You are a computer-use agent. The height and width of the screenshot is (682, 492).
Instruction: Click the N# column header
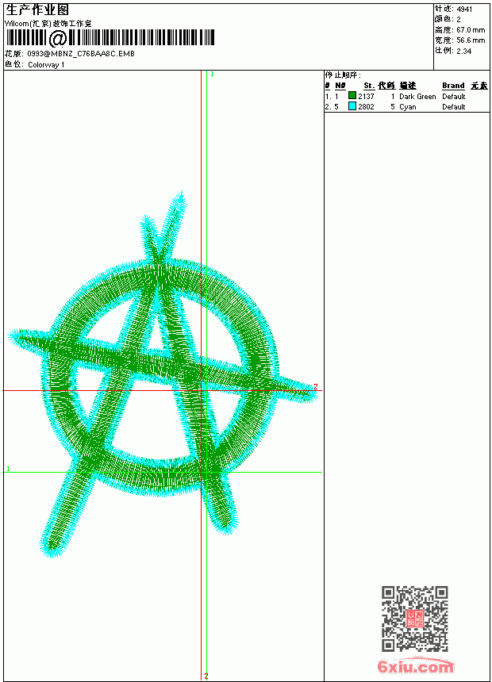pyautogui.click(x=340, y=86)
